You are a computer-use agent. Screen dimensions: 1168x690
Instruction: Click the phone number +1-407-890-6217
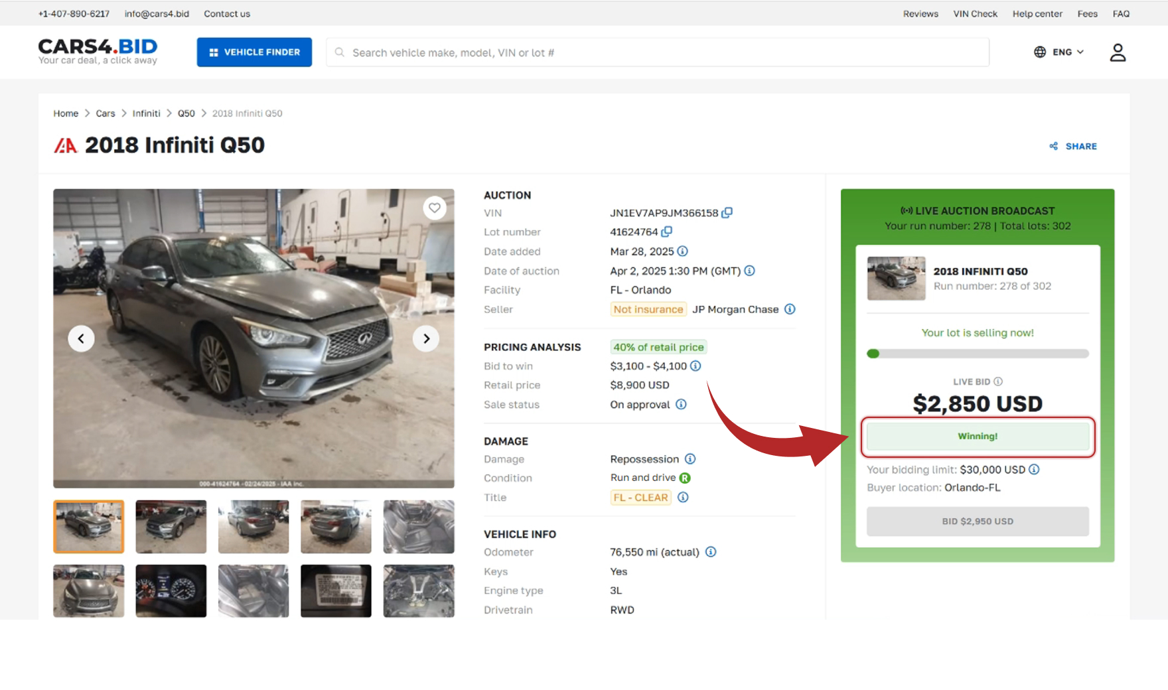coord(74,14)
